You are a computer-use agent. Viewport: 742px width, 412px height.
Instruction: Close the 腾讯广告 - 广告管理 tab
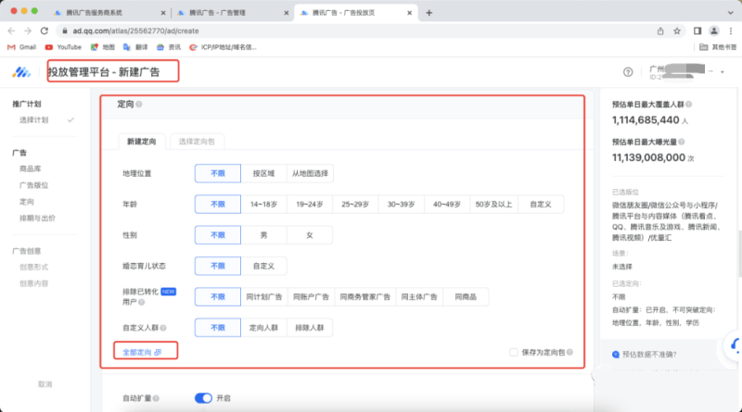click(x=287, y=13)
